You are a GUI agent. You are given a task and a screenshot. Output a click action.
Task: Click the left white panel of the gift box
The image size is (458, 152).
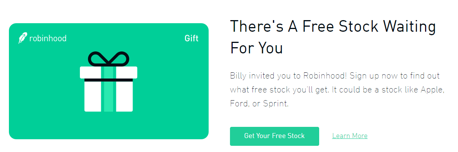[x=93, y=96]
